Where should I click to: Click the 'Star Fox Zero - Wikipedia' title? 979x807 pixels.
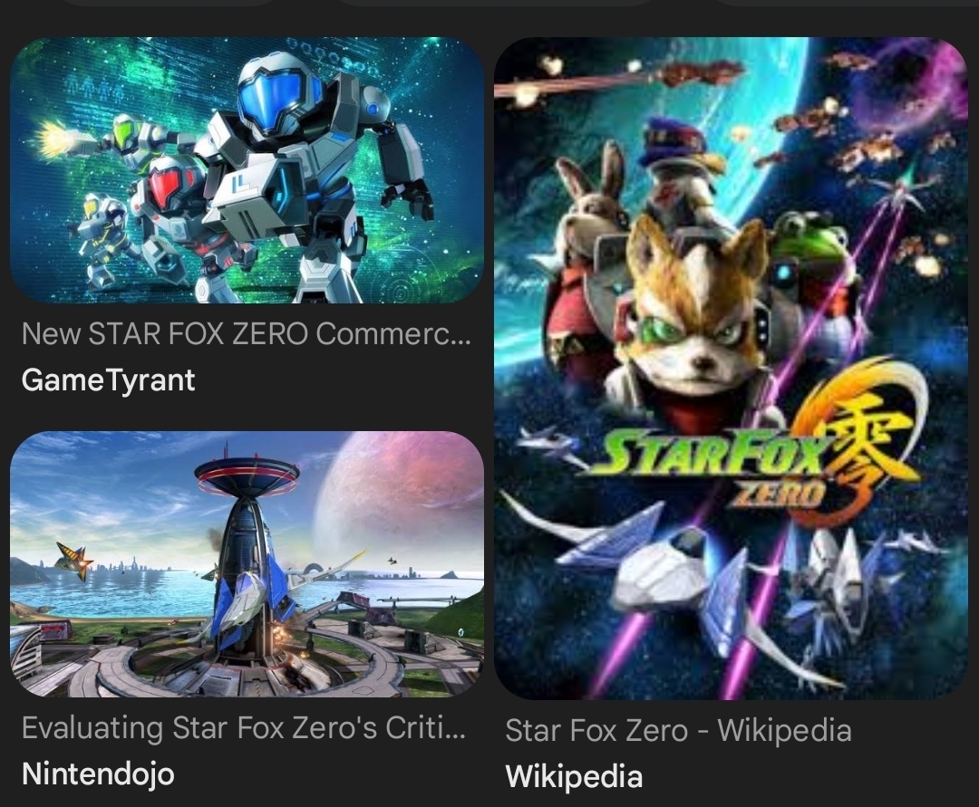point(678,730)
